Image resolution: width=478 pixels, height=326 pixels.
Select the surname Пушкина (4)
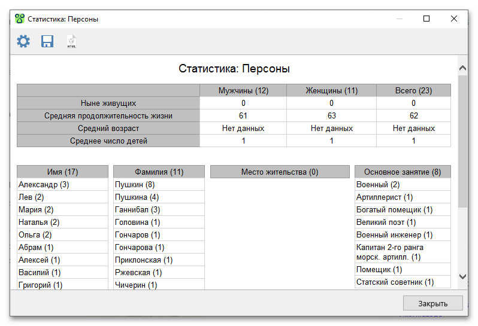tap(159, 197)
